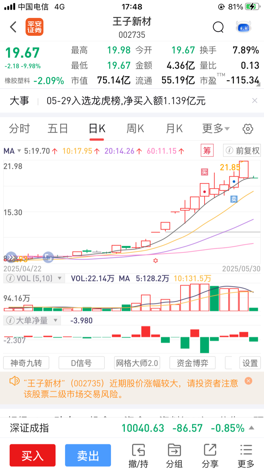The image size is (264, 470).
Task: Tap the tallest red candlestick near 21.85
Action: tap(244, 169)
